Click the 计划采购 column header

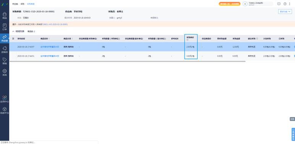click(267, 39)
